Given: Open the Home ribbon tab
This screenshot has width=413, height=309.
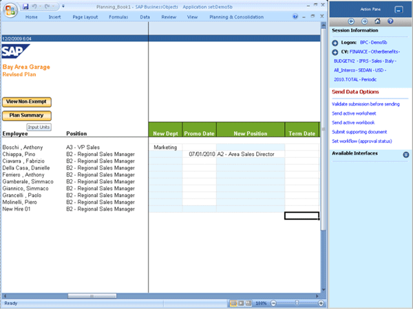Looking at the screenshot, I should (x=32, y=17).
